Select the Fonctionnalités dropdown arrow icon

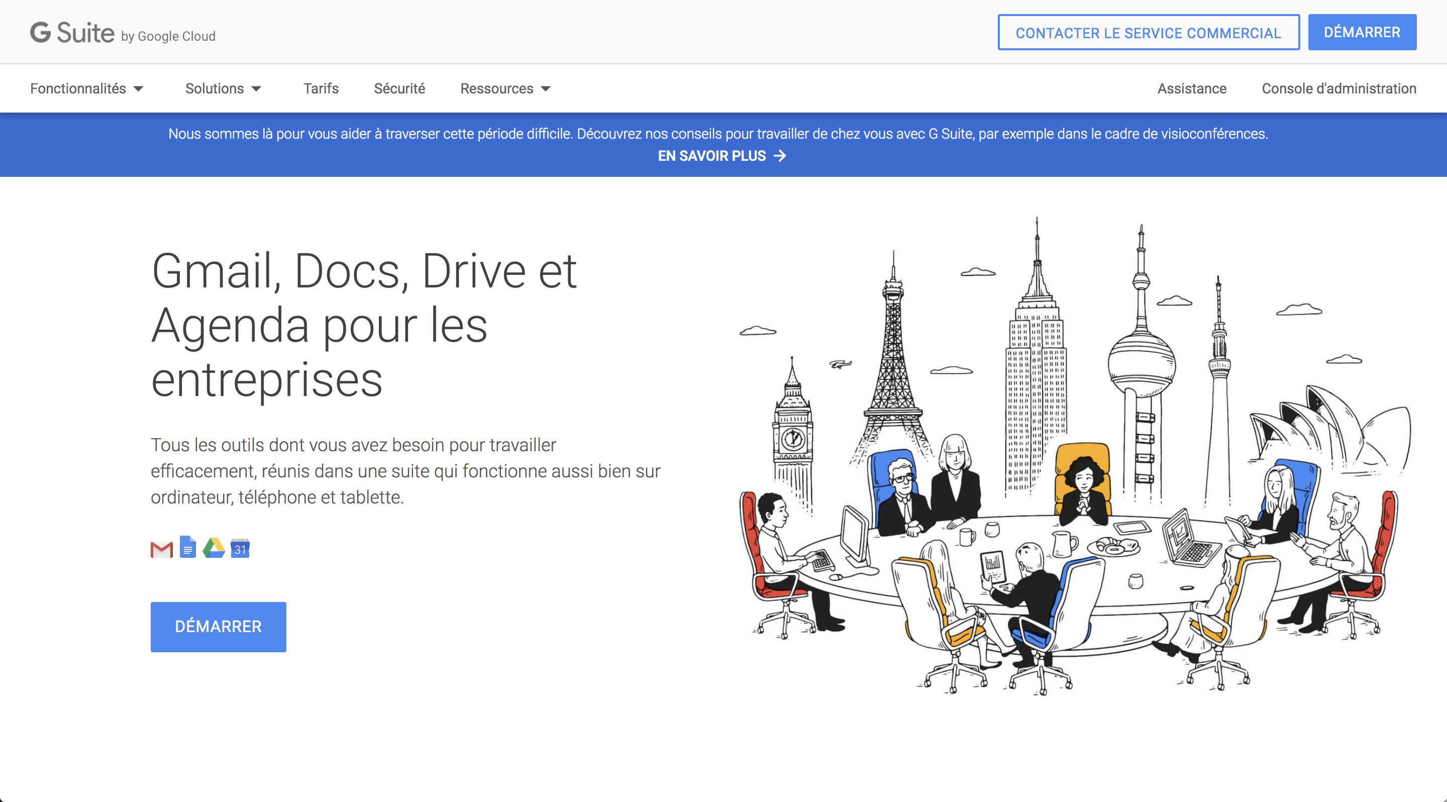tap(138, 89)
